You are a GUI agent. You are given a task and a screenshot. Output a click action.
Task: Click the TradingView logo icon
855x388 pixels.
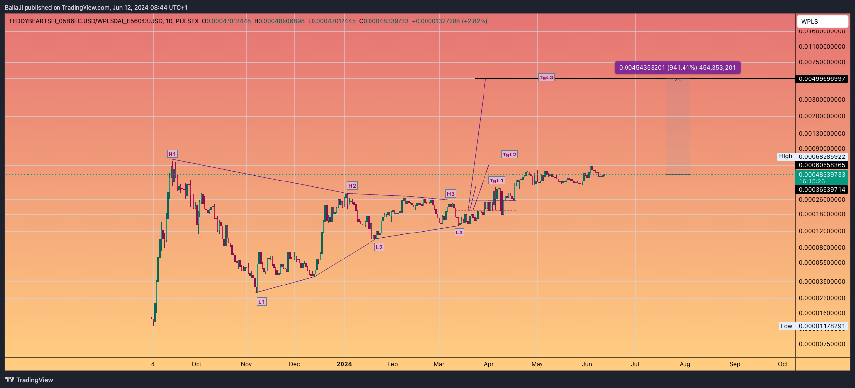click(x=9, y=379)
